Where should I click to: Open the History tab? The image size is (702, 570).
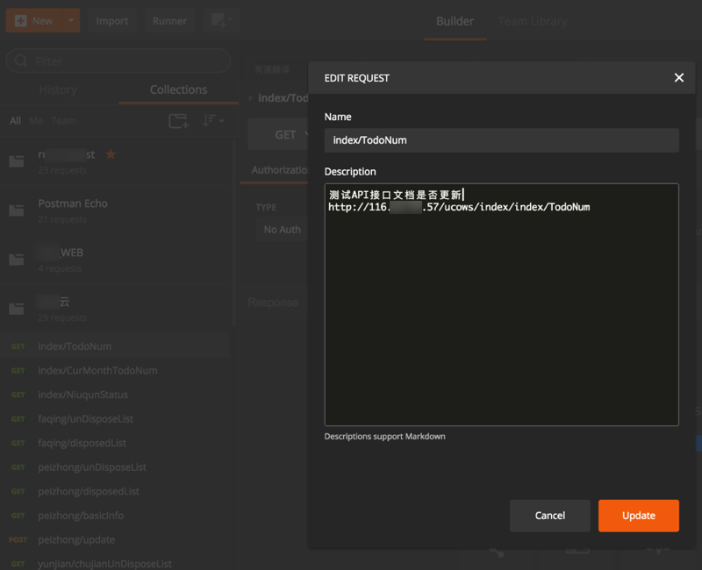(x=58, y=89)
